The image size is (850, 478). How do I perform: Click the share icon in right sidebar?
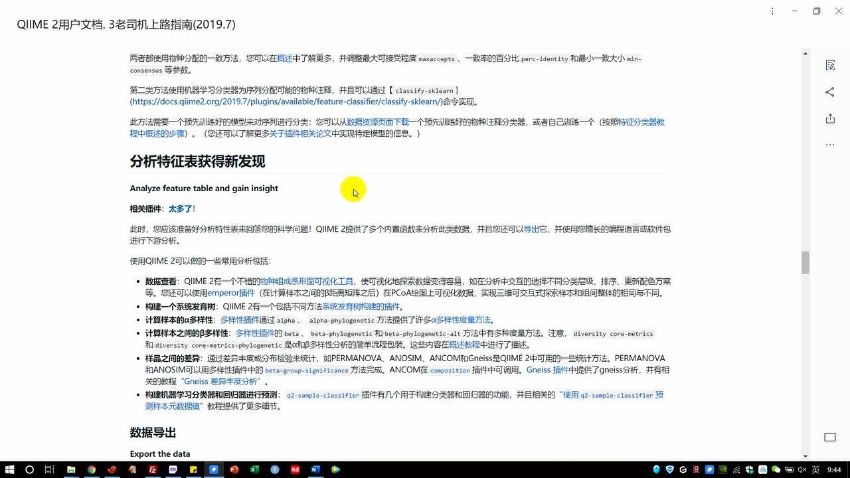[x=830, y=92]
